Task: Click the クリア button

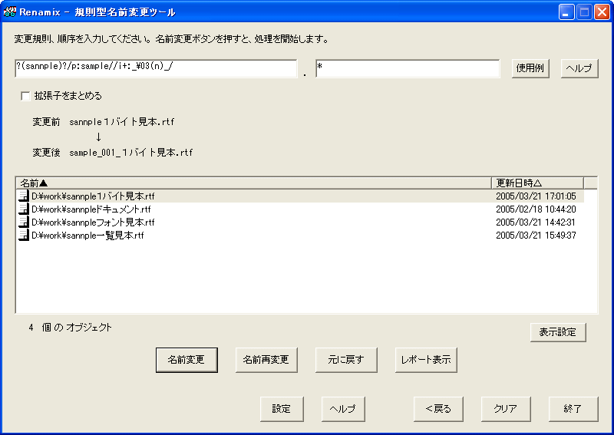Action: [x=506, y=409]
